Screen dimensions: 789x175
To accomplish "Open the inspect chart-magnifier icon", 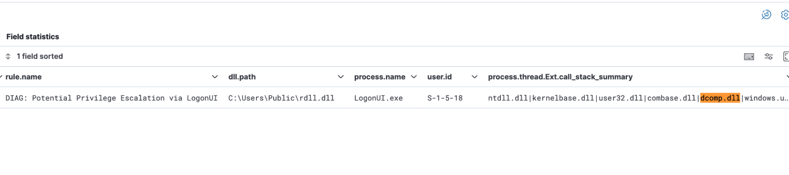I will (766, 15).
